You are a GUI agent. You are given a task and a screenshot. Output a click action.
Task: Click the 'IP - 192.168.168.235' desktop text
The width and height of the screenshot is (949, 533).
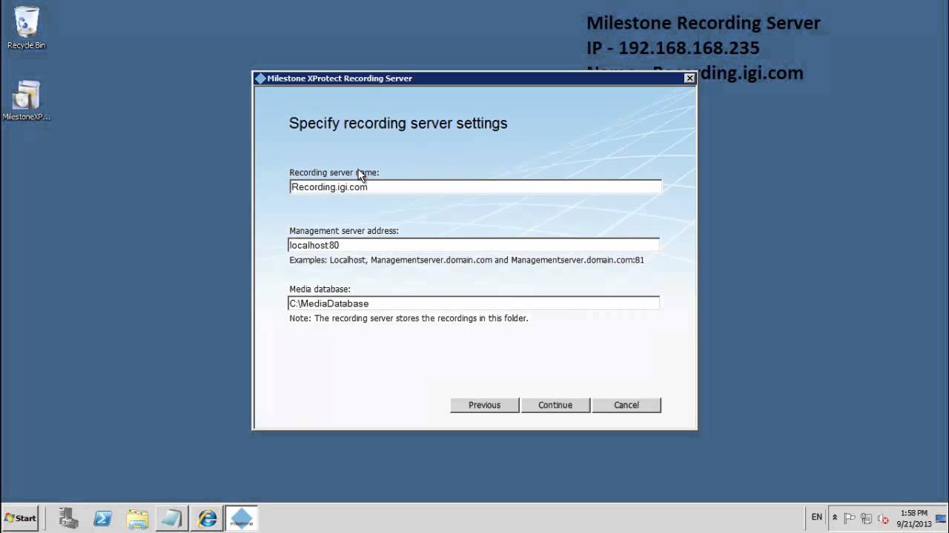(673, 48)
